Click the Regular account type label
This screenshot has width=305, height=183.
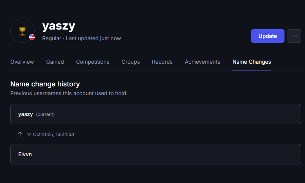click(x=51, y=38)
